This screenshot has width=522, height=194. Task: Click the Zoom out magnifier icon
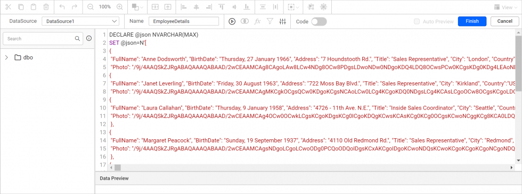(x=90, y=7)
